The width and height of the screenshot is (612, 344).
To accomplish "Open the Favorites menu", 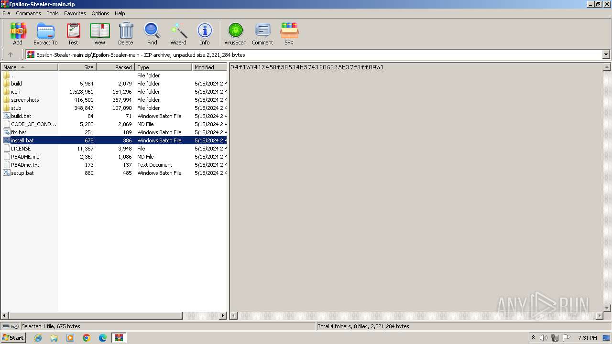I will [75, 13].
